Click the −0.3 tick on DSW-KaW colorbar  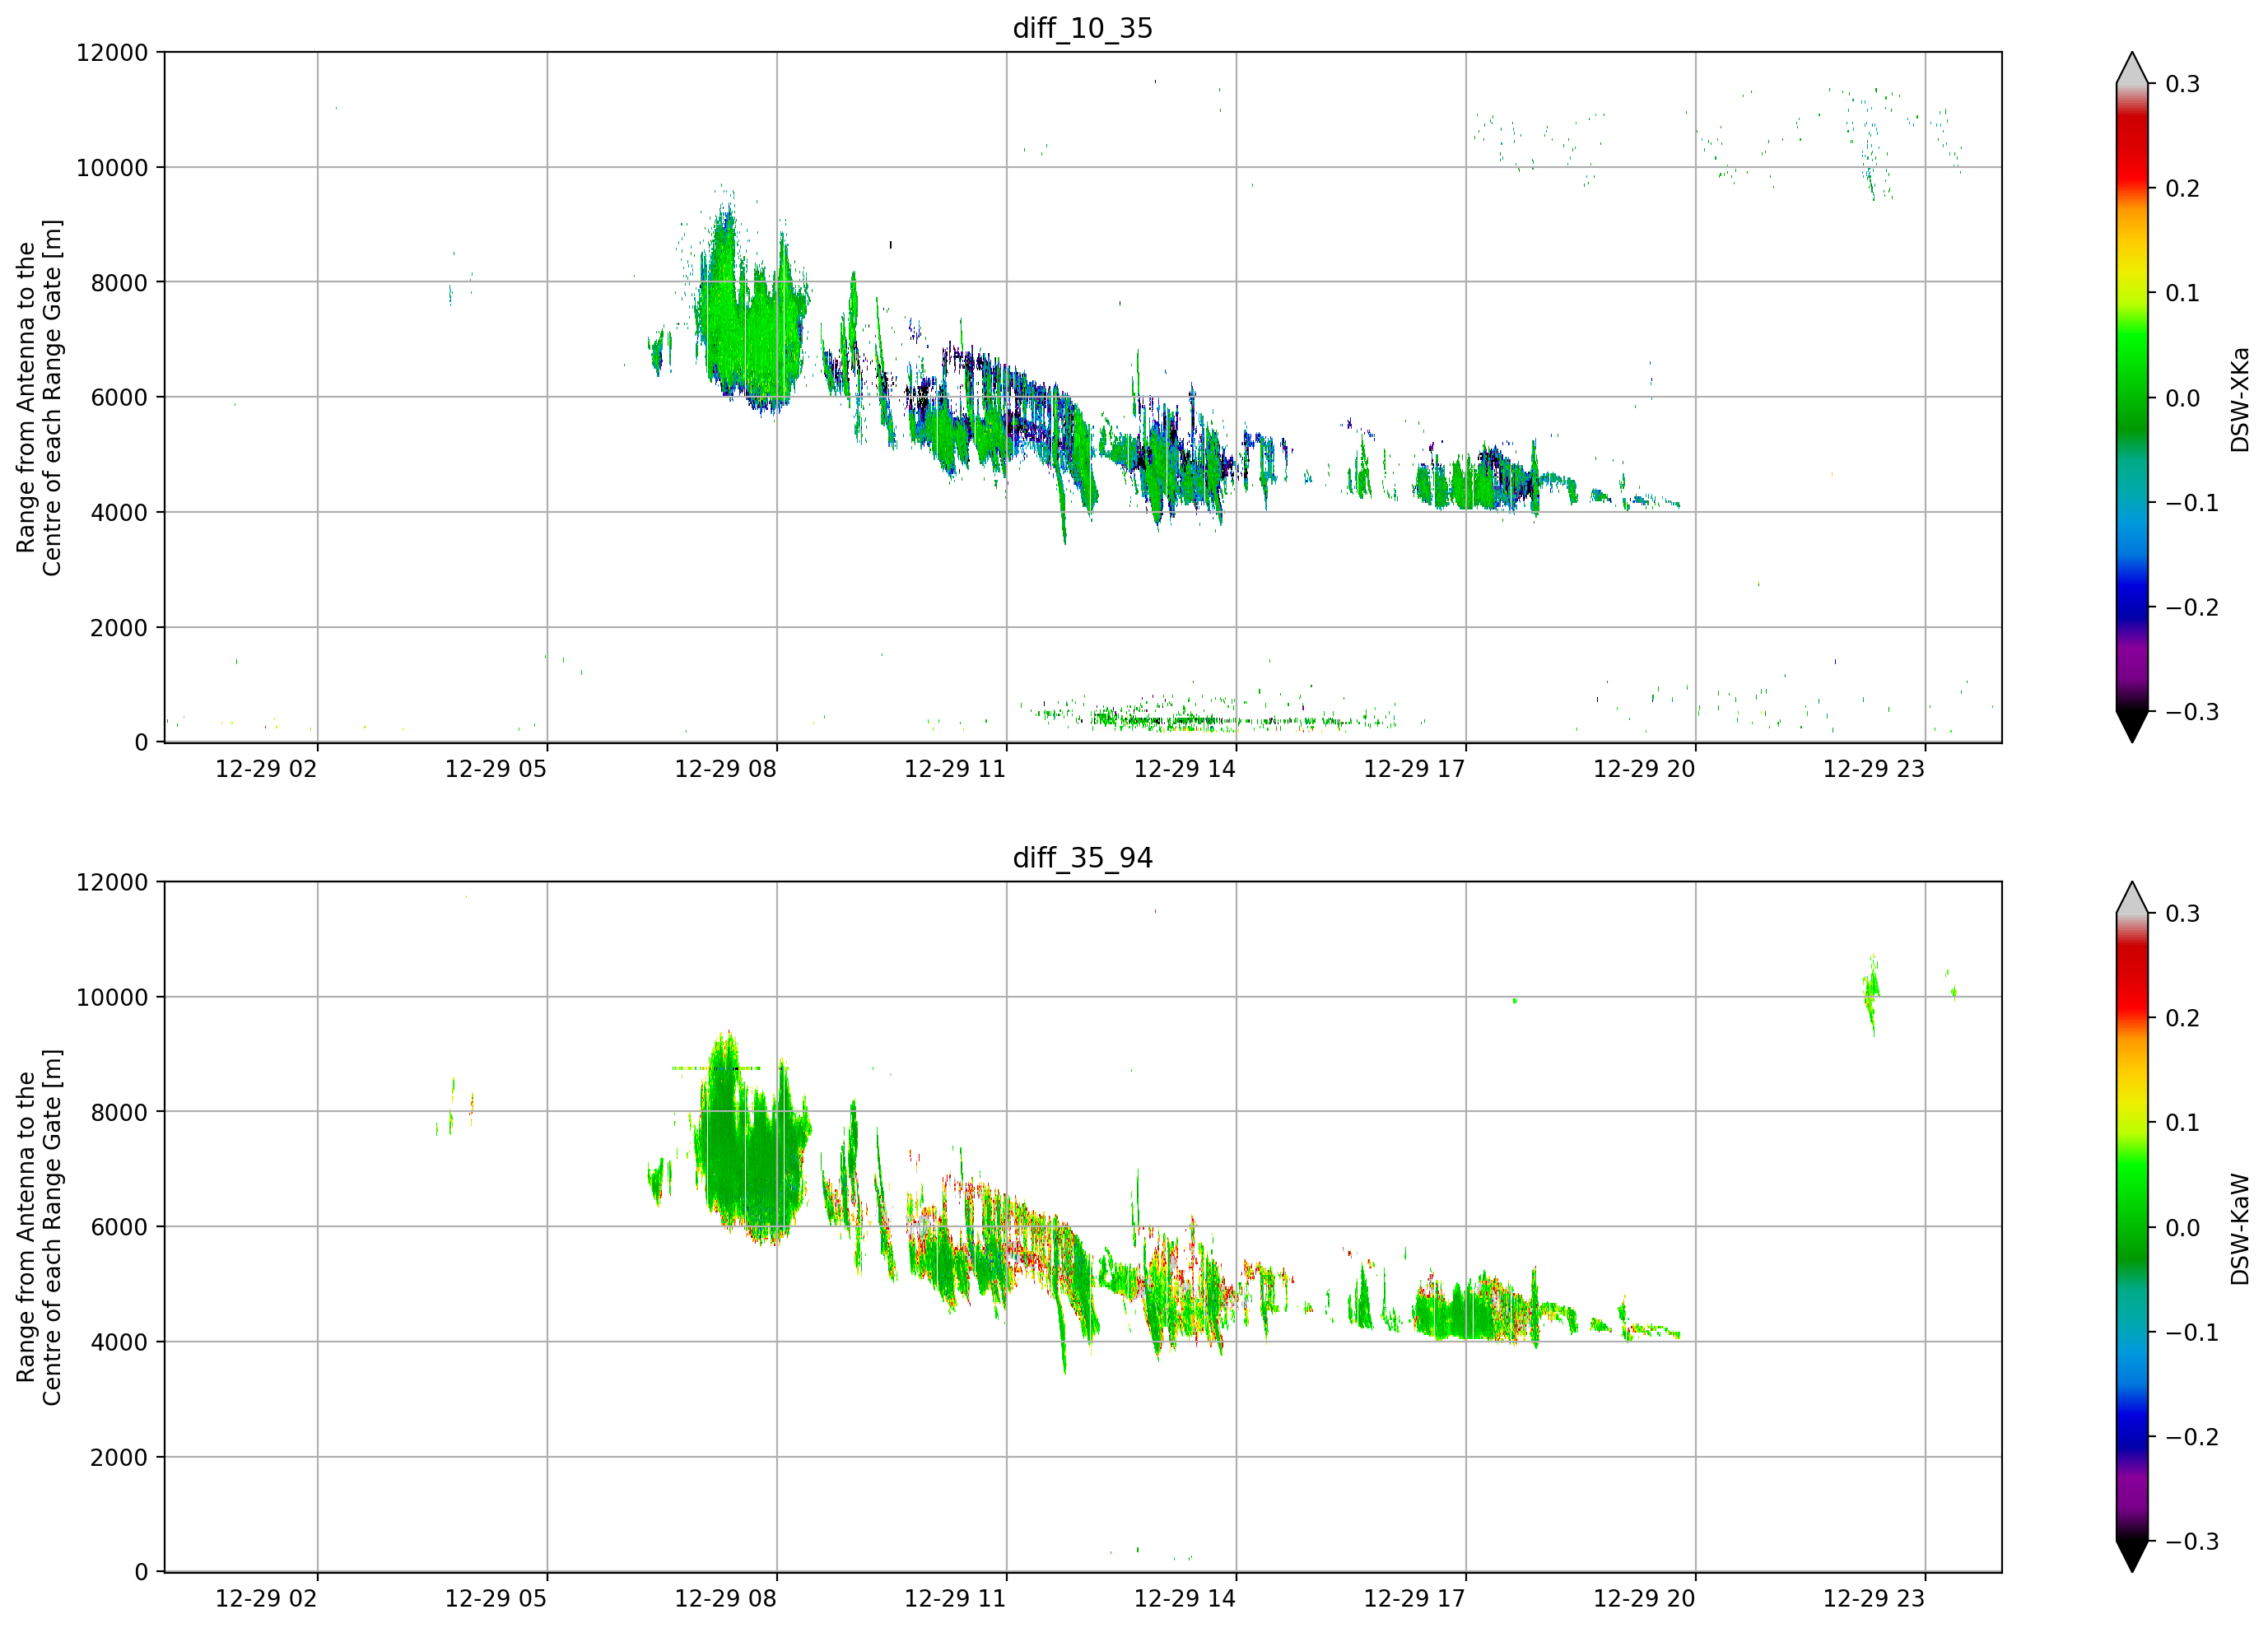pyautogui.click(x=2192, y=1542)
